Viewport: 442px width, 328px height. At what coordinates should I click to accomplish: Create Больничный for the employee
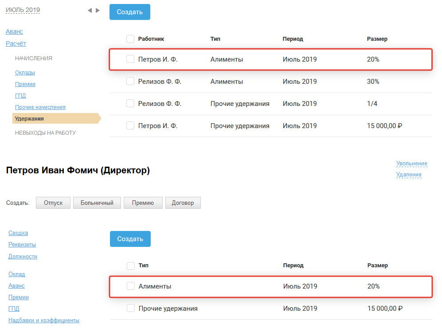pos(97,203)
